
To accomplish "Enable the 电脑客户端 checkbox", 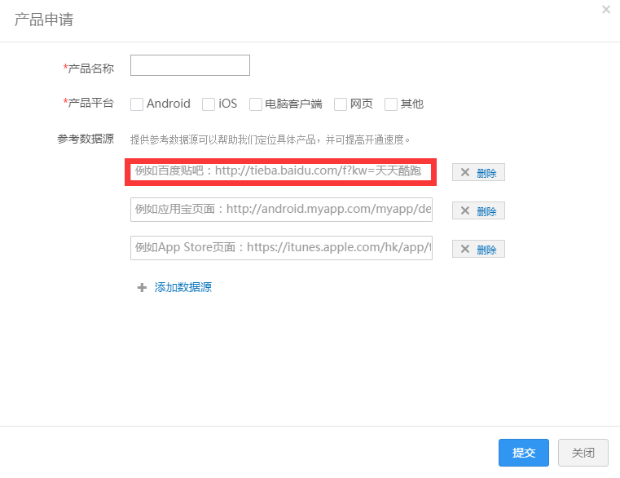I will (x=256, y=104).
